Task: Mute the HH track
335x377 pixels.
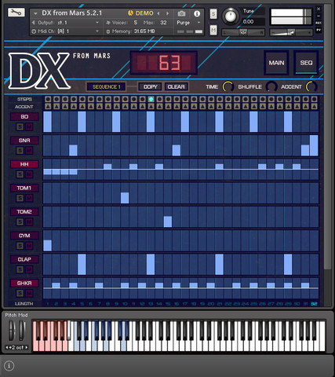Action: click(x=29, y=174)
